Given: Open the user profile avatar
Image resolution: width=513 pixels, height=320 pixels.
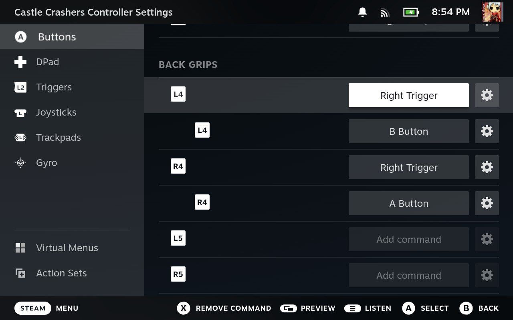Looking at the screenshot, I should 493,12.
